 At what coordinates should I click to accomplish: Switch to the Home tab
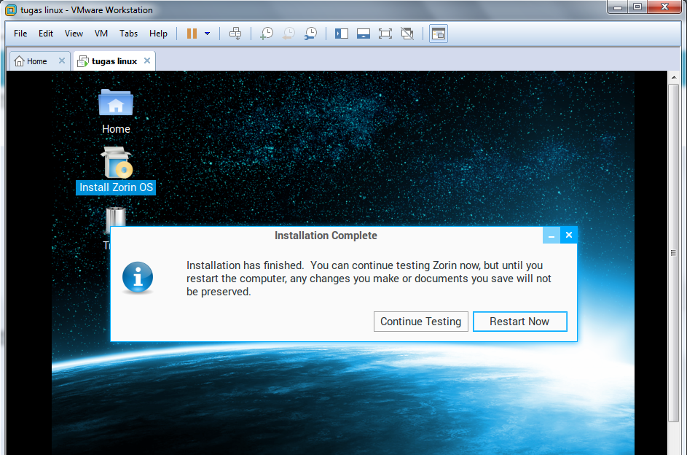coord(37,61)
